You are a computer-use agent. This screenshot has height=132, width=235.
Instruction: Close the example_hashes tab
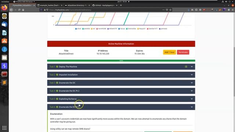62,5
